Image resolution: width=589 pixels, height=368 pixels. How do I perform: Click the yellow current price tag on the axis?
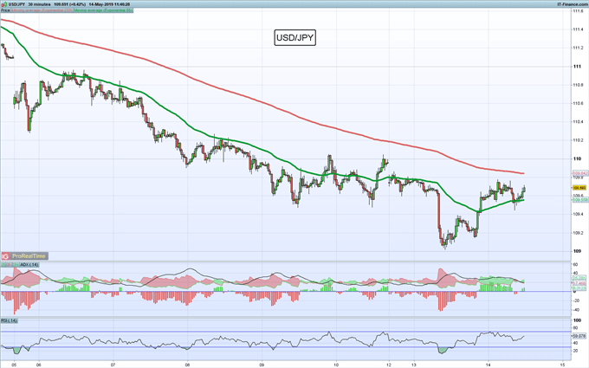pos(579,188)
